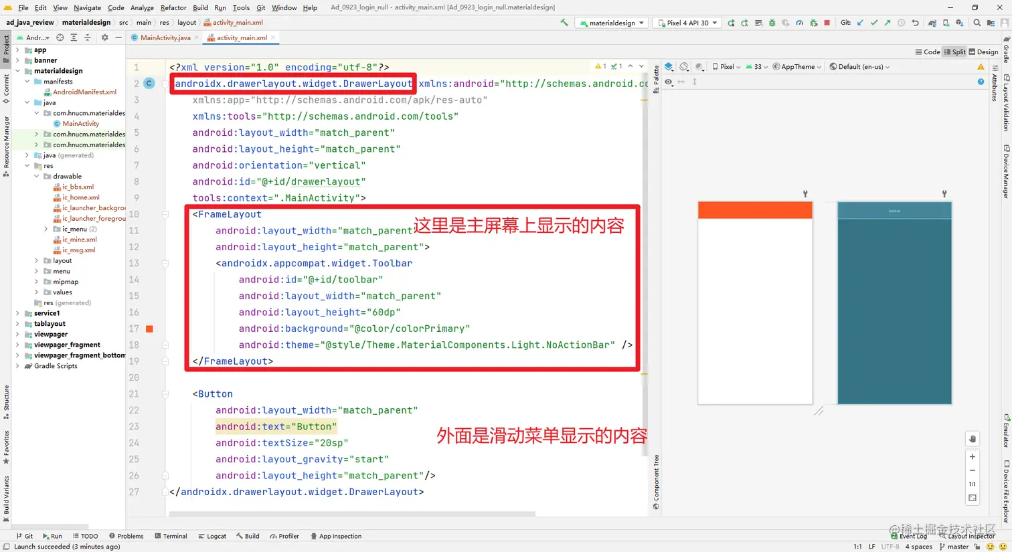Open the Problems tool window
The image size is (1012, 552).
[126, 536]
